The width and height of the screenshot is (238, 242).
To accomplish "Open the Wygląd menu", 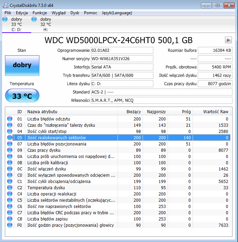I will [x=58, y=13].
